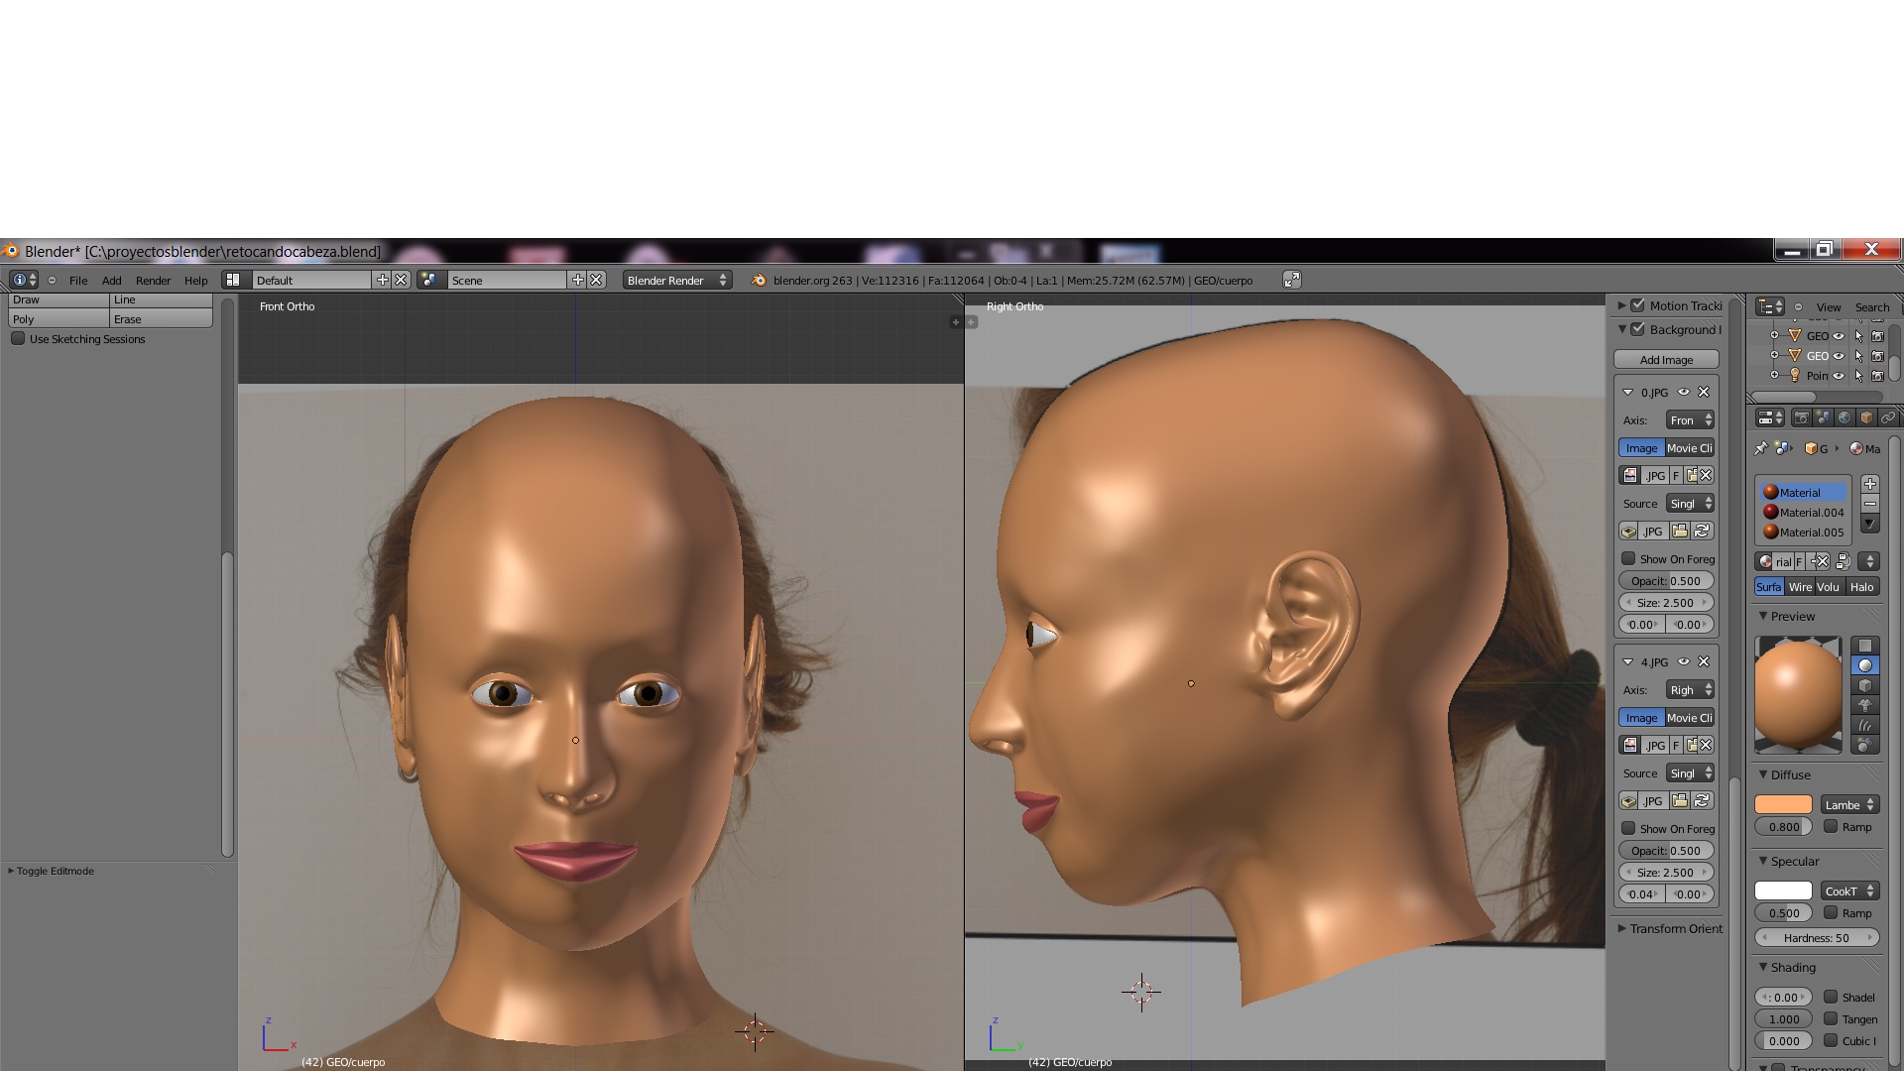1904x1071 pixels.
Task: Open World properties tab icon
Action: pyautogui.click(x=1845, y=417)
